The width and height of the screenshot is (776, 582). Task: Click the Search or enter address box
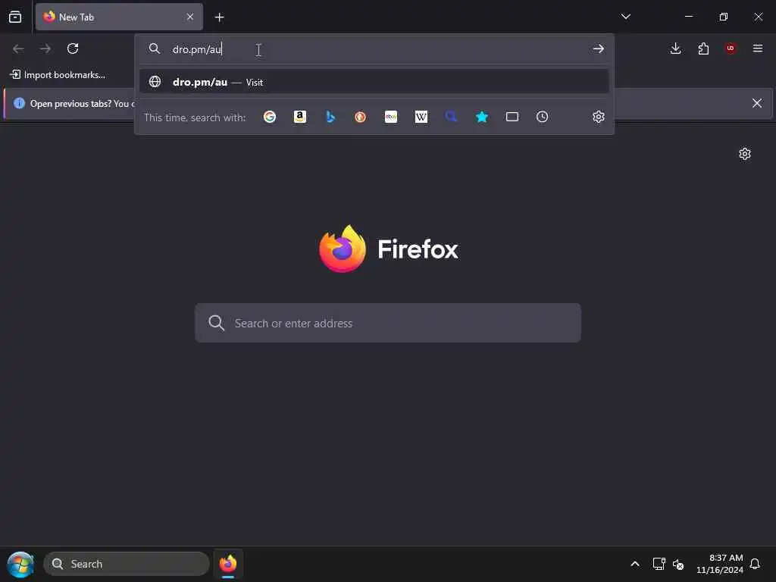pos(388,323)
